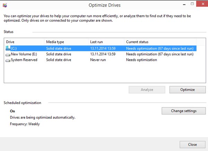Maximize the Optimize Drives window
The height and width of the screenshot is (151, 208).
(192, 4)
